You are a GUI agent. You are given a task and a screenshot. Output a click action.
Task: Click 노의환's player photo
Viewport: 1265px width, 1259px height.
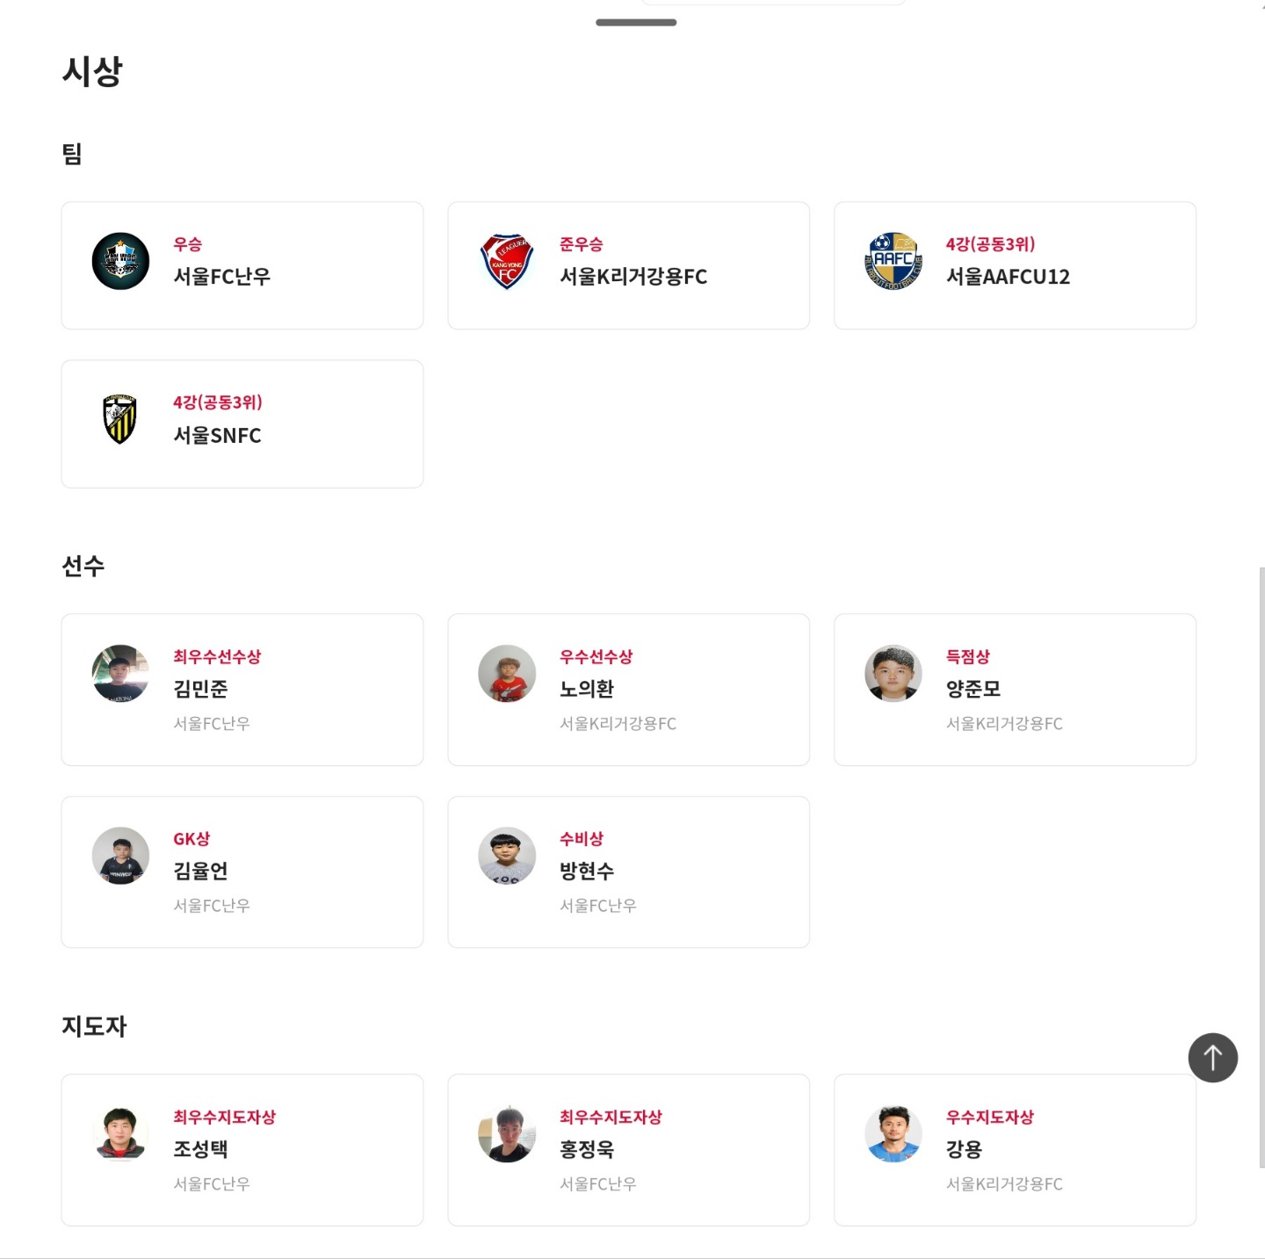(x=507, y=673)
